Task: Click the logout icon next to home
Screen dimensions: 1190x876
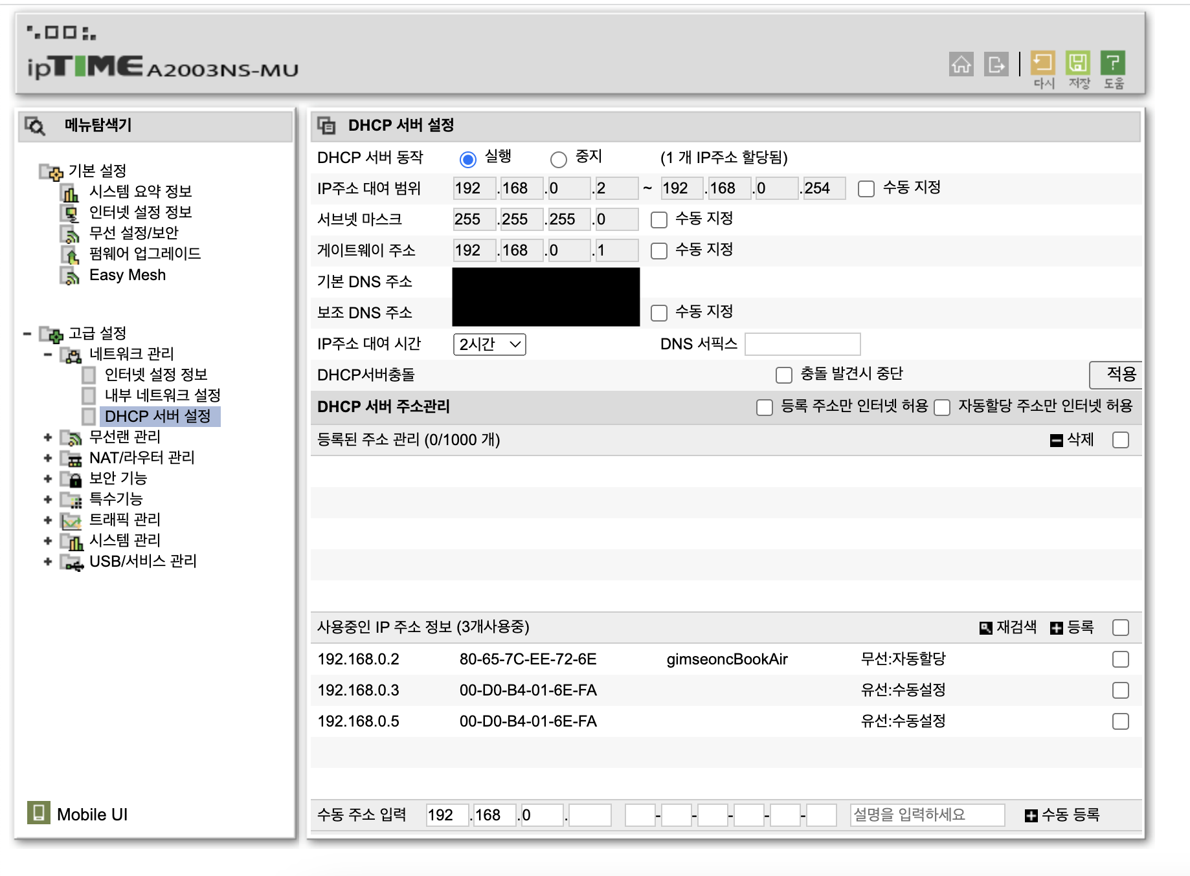Action: 996,65
